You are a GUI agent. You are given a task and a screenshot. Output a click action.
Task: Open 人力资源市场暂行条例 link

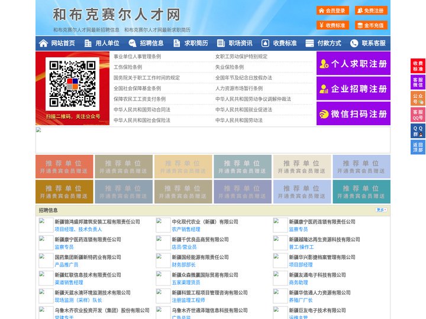click(x=239, y=88)
